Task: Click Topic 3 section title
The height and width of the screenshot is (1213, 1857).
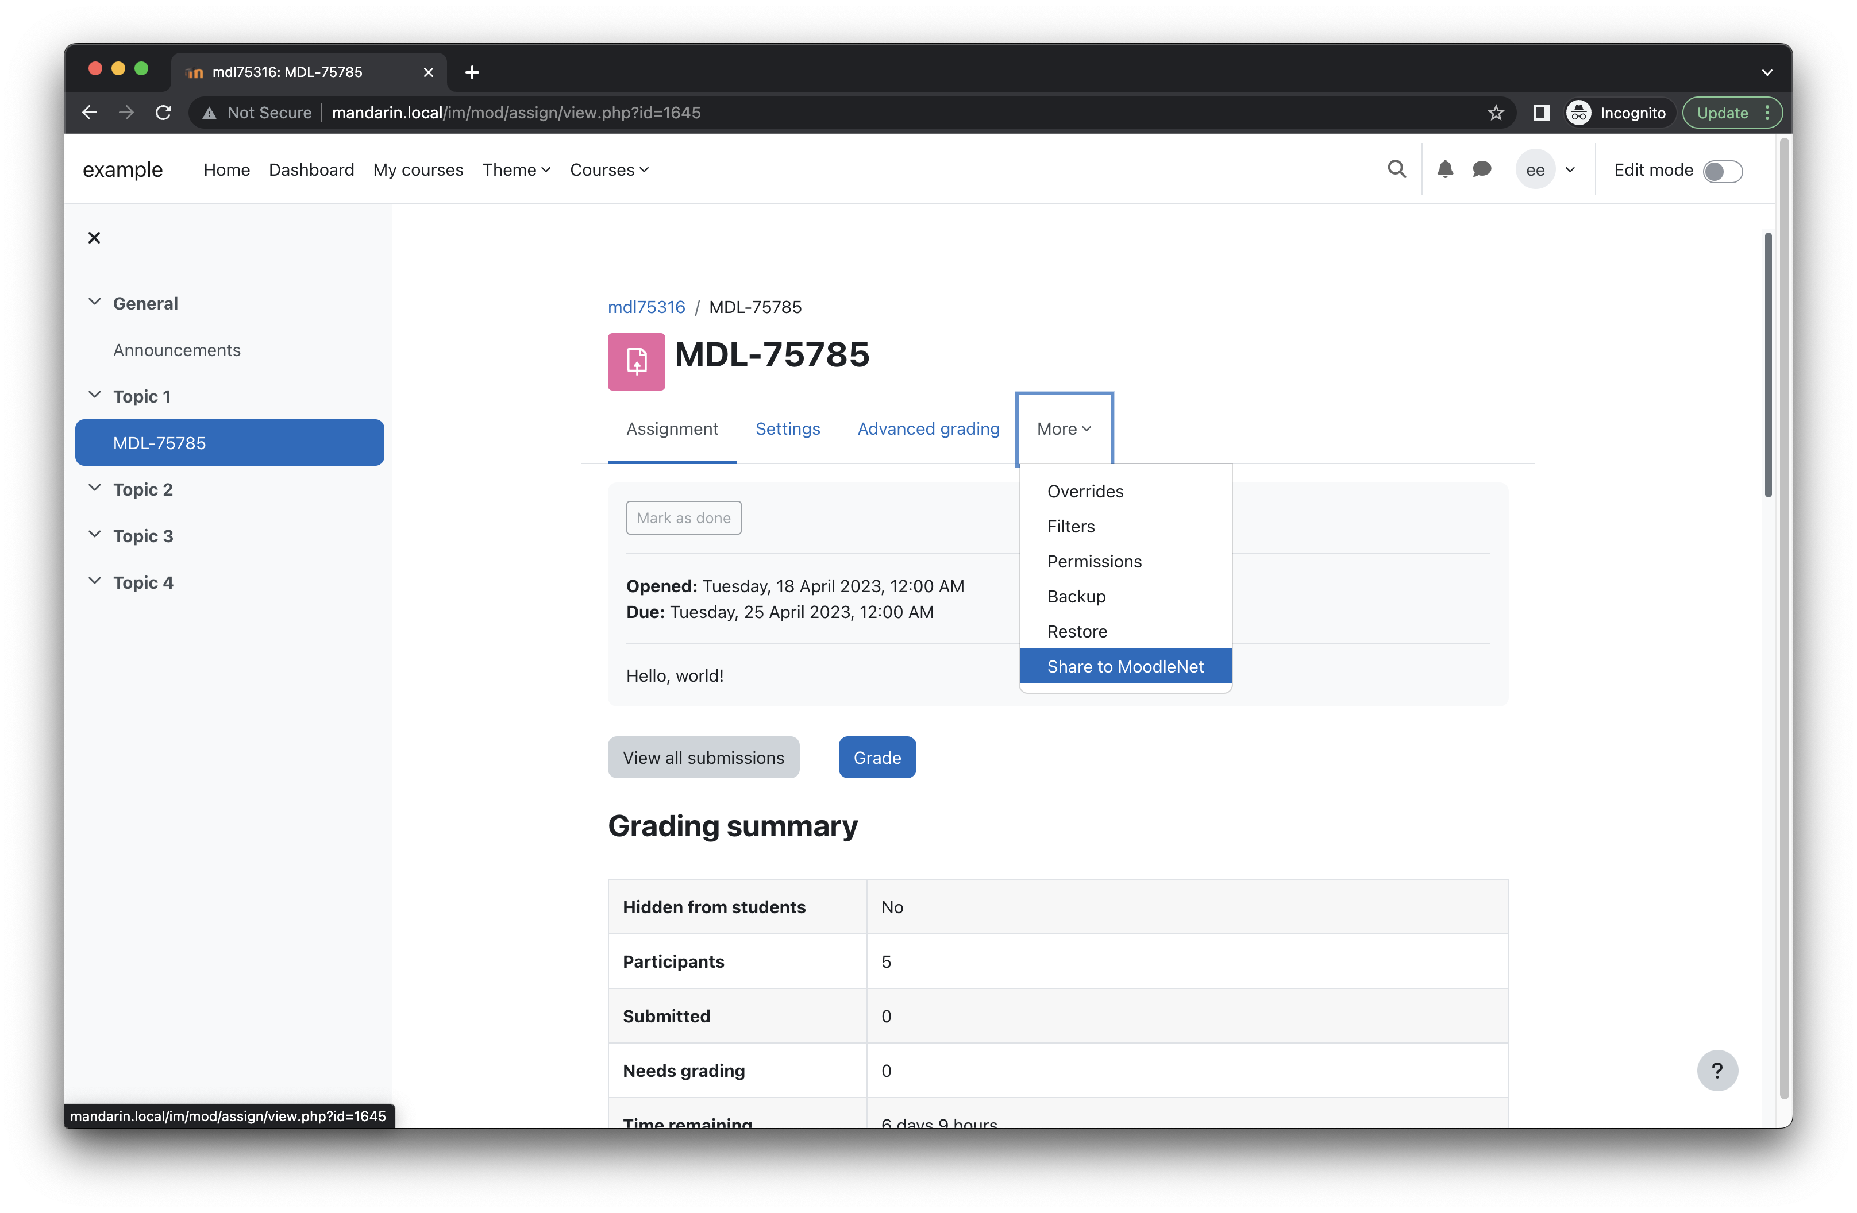Action: pos(143,536)
